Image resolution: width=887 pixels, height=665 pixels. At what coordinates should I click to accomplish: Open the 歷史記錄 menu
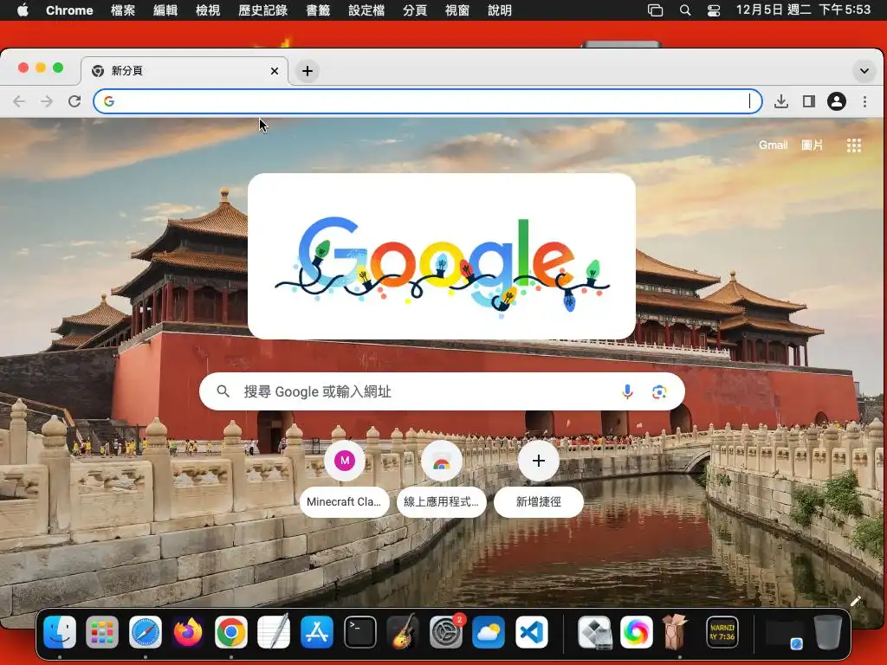[262, 10]
